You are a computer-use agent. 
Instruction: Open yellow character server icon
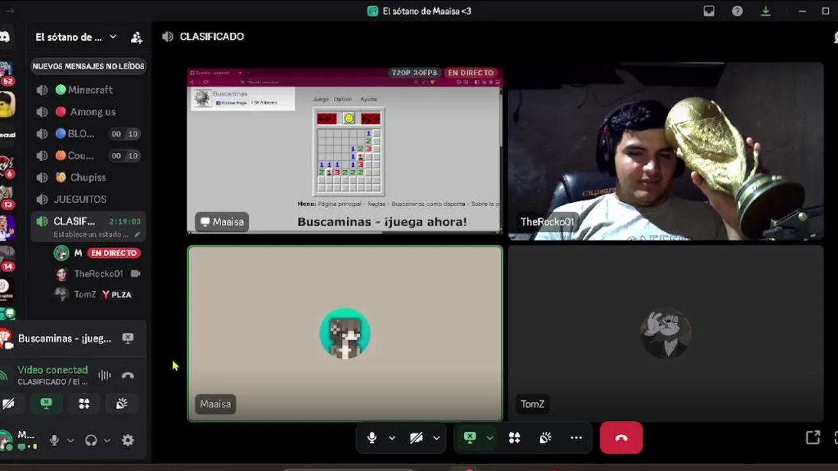pos(5,105)
